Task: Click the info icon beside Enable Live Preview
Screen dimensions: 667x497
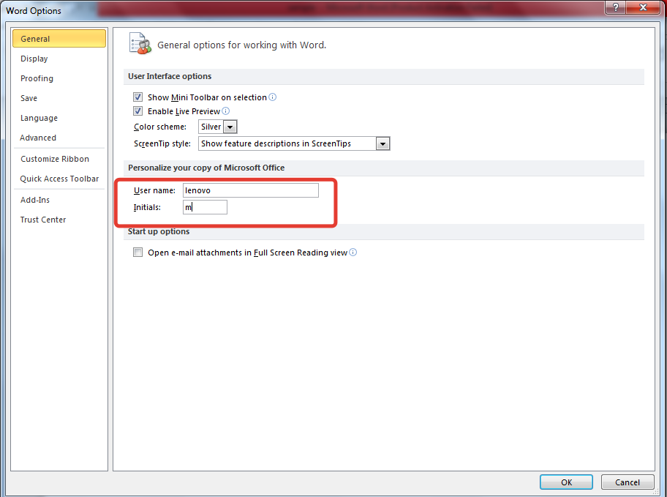Action: [x=226, y=111]
